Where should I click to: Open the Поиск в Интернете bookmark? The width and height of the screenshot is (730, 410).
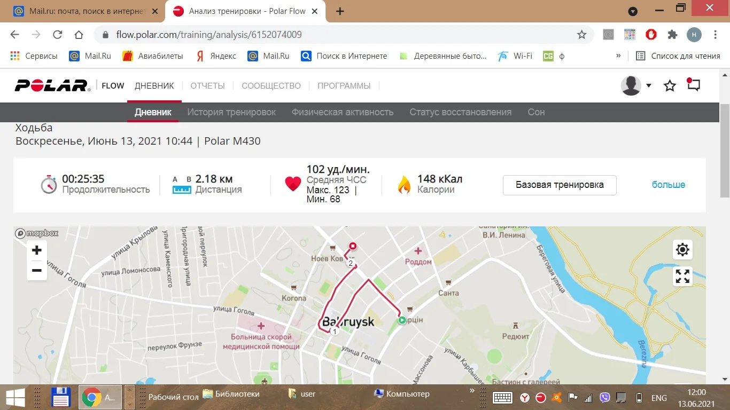(x=344, y=56)
